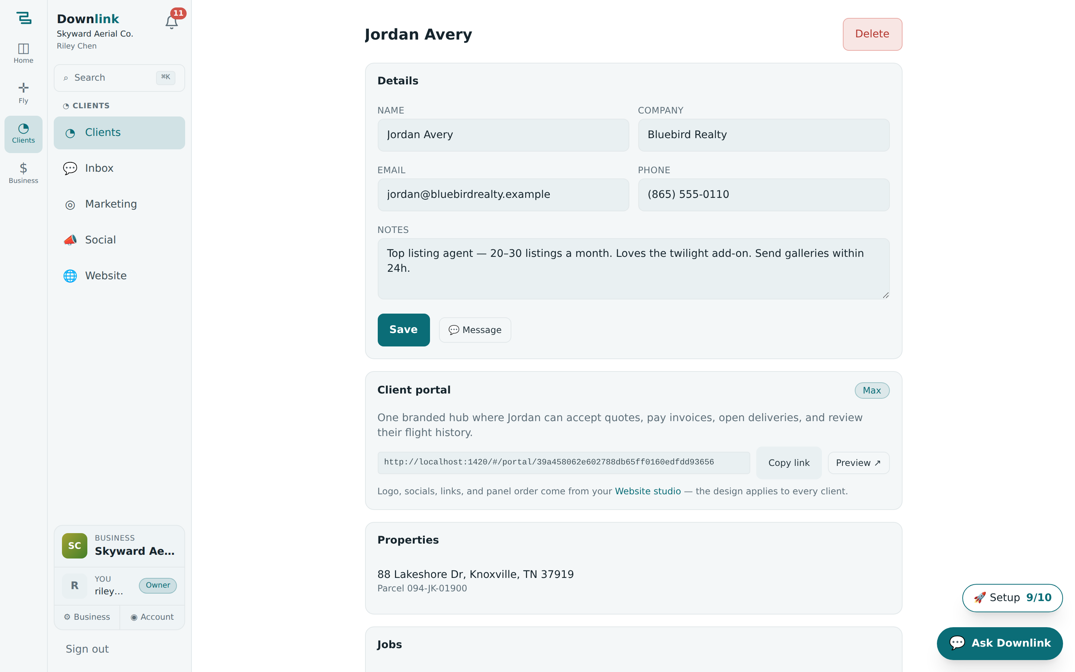Open the 88 Lakeshore Dr property
The height and width of the screenshot is (672, 1075).
[475, 574]
